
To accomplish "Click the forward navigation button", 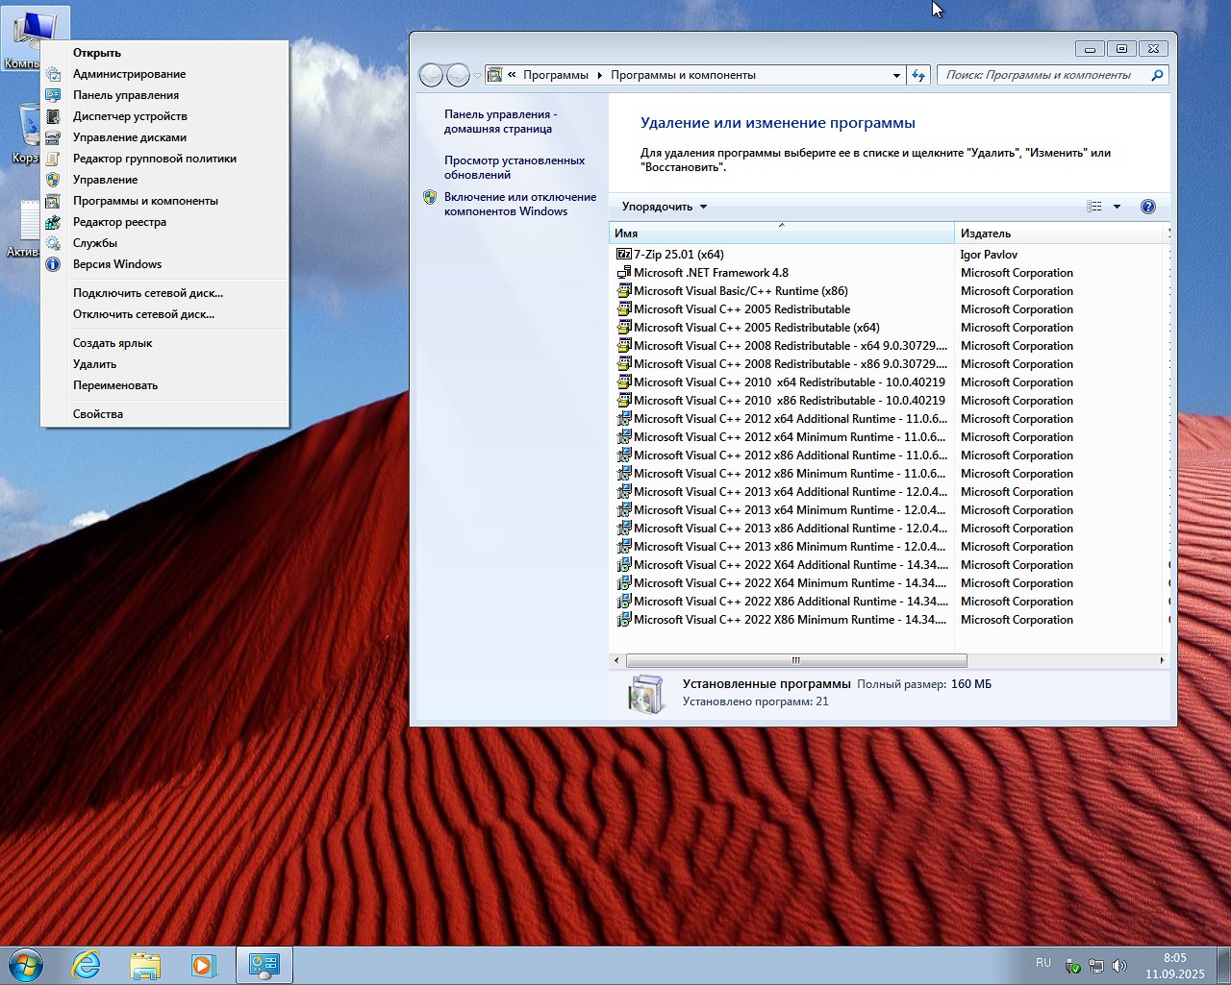I will coord(458,75).
